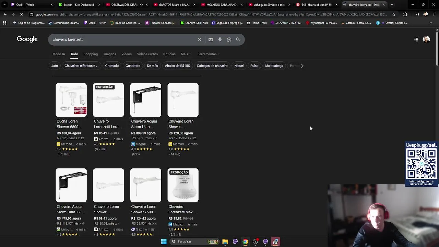Open Chuveiro Lorenzetti Max promo image
The image size is (439, 247).
183,185
